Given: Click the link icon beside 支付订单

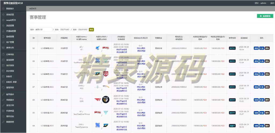Looking at the screenshot, I should click(x=3, y=105).
